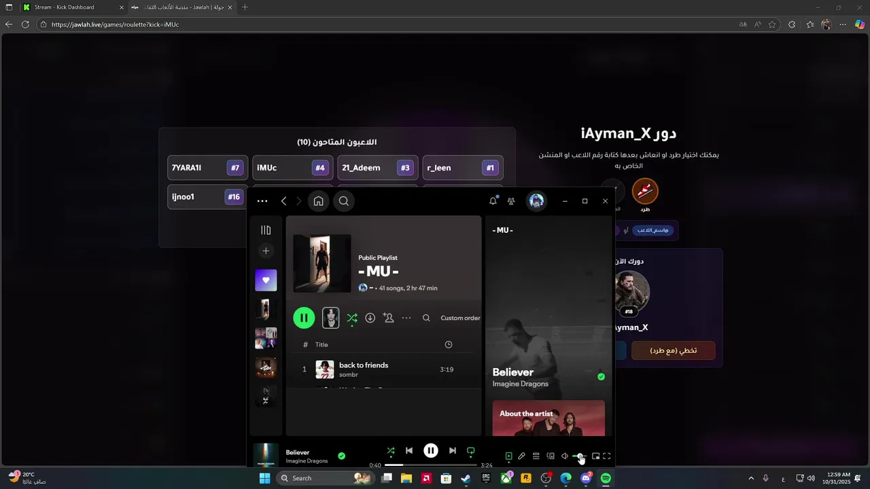Show lyrics with microphone icon
The width and height of the screenshot is (870, 489).
click(521, 456)
